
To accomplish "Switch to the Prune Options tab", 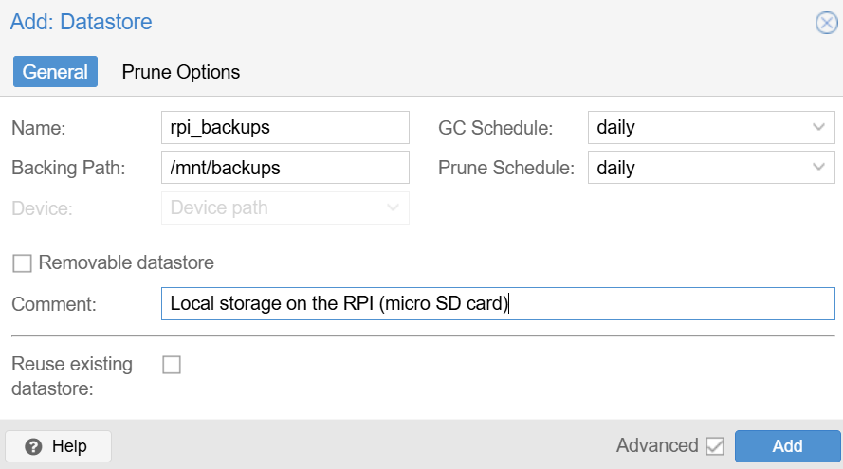I will point(180,72).
